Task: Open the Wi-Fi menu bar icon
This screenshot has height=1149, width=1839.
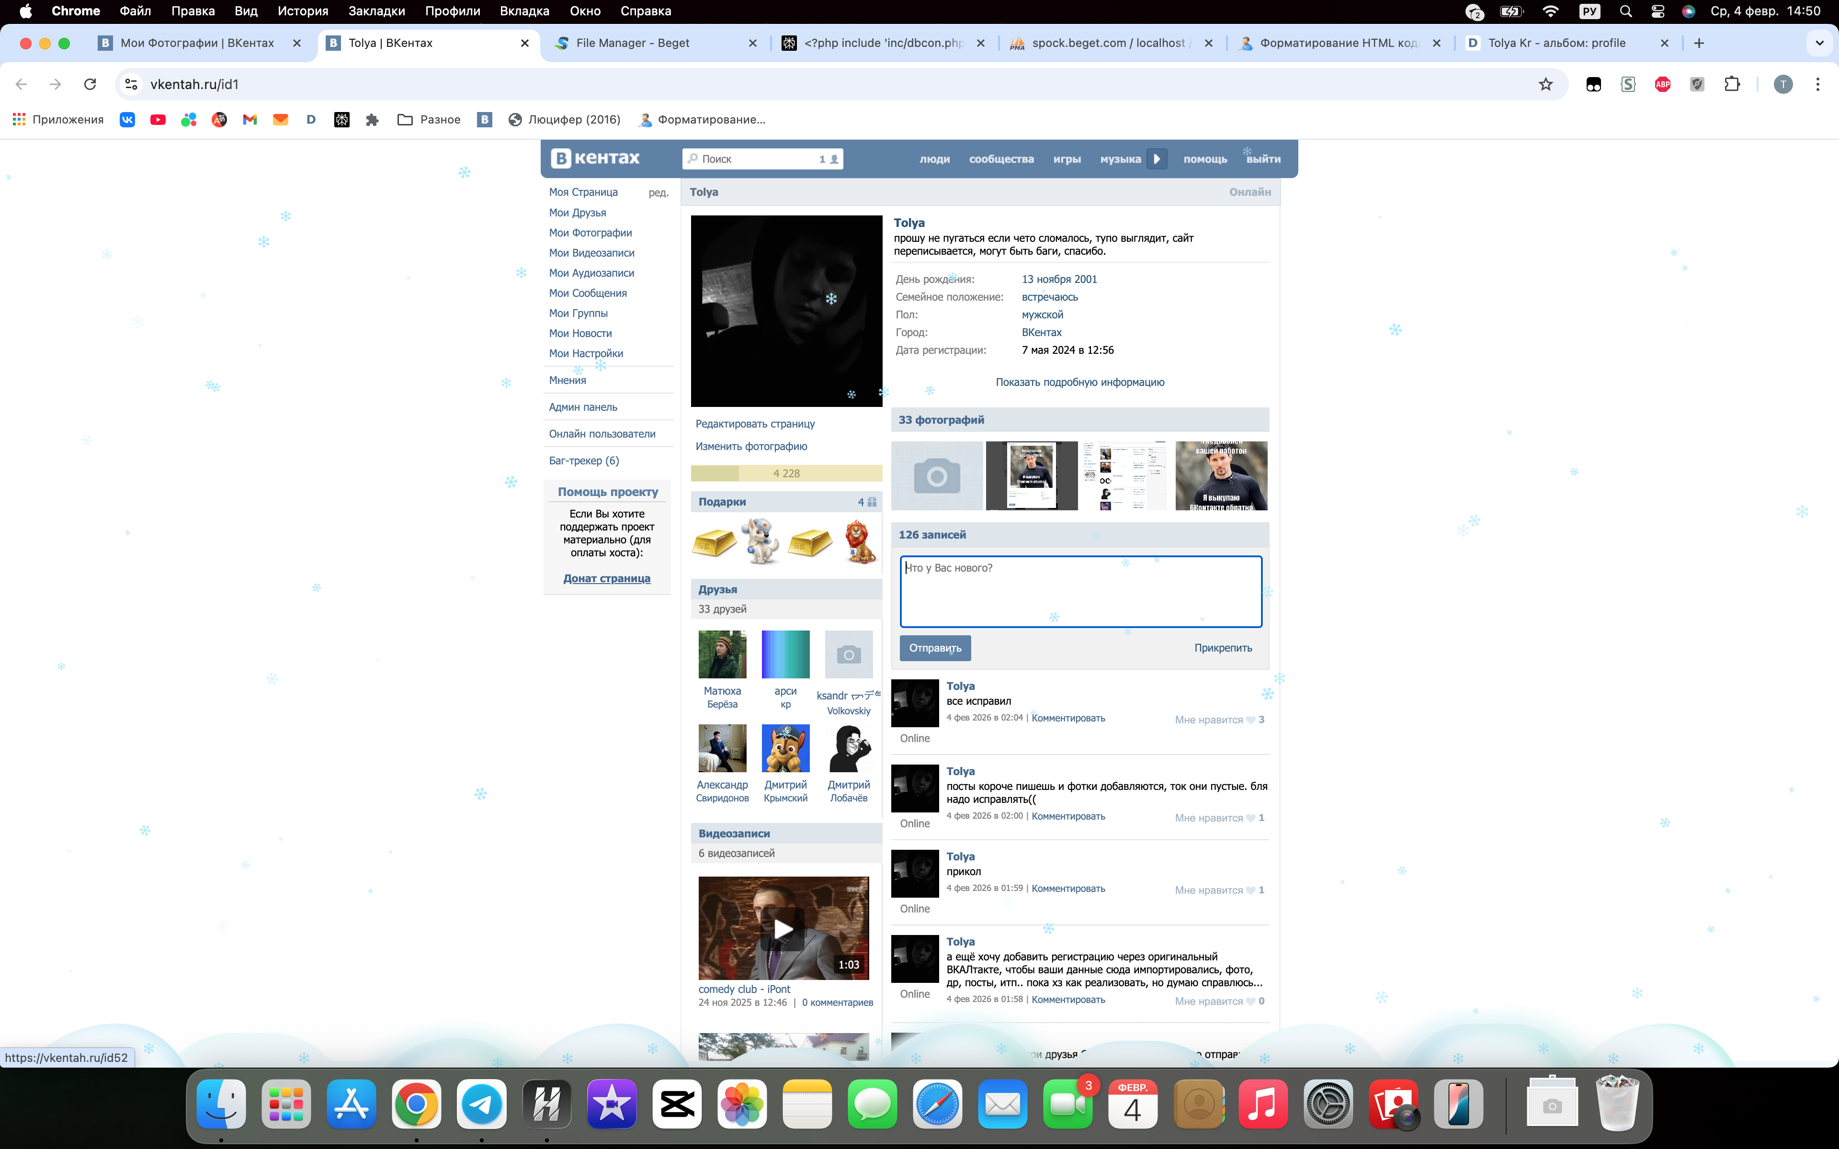Action: (1550, 11)
